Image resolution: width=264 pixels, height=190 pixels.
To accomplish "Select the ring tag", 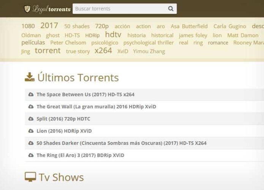I will 198,43.
